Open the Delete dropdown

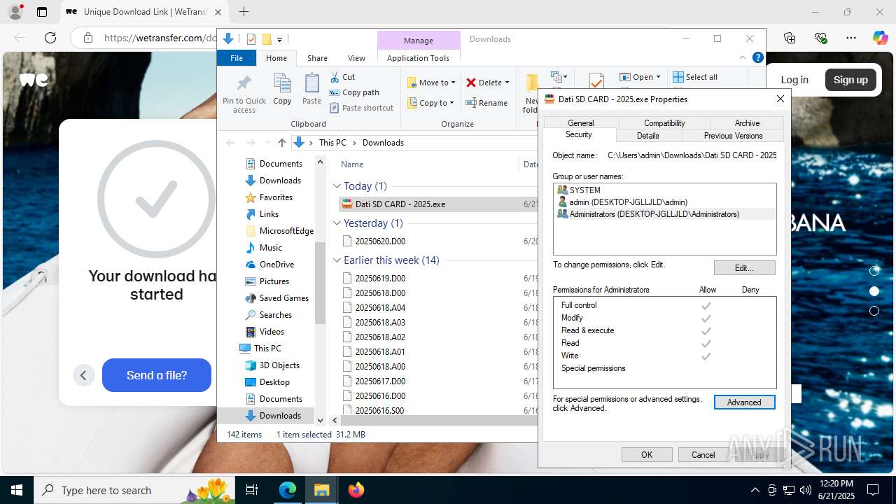[488, 83]
